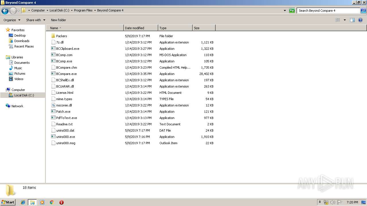
Task: Launch Google Chrome from the taskbar
Action: (x=52, y=202)
